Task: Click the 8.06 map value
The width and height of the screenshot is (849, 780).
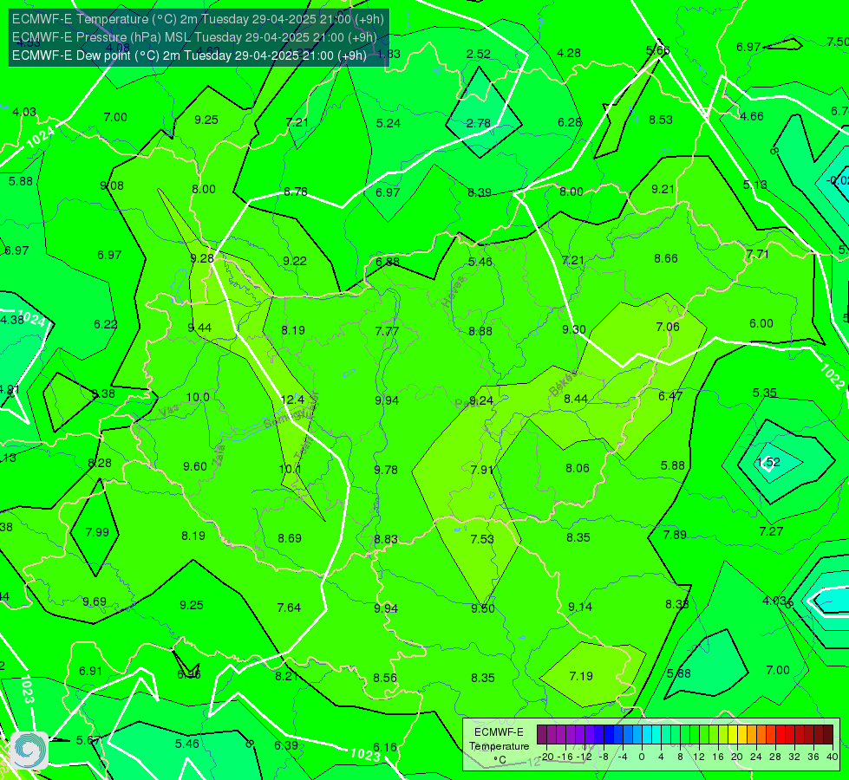Action: [578, 468]
